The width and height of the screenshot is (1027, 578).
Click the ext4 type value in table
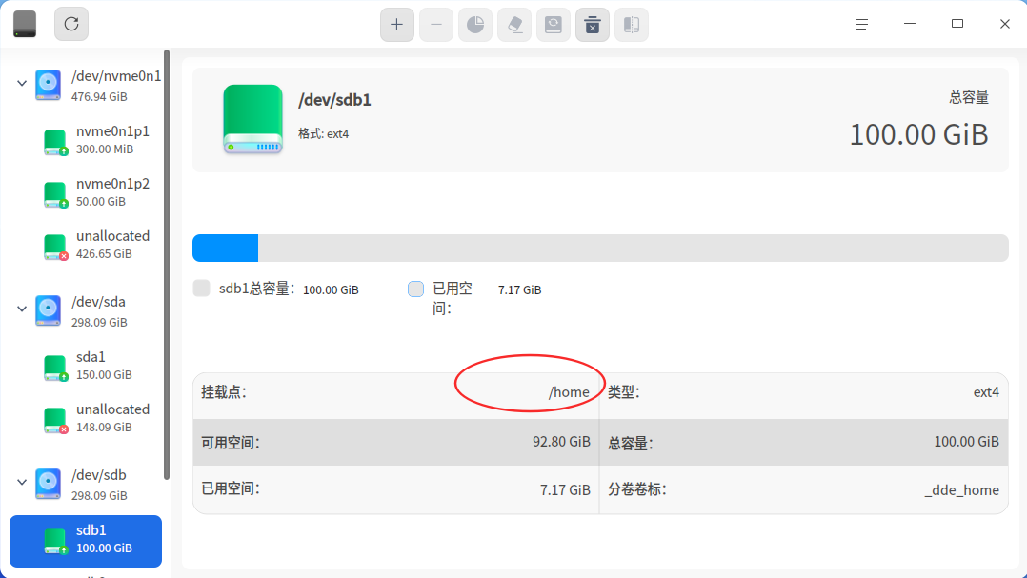pyautogui.click(x=986, y=392)
